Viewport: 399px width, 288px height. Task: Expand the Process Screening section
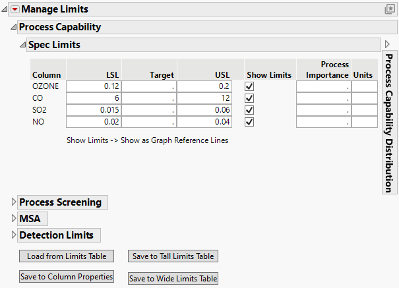pyautogui.click(x=14, y=202)
